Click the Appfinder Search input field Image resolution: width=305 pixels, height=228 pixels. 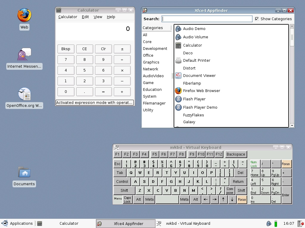pos(207,19)
